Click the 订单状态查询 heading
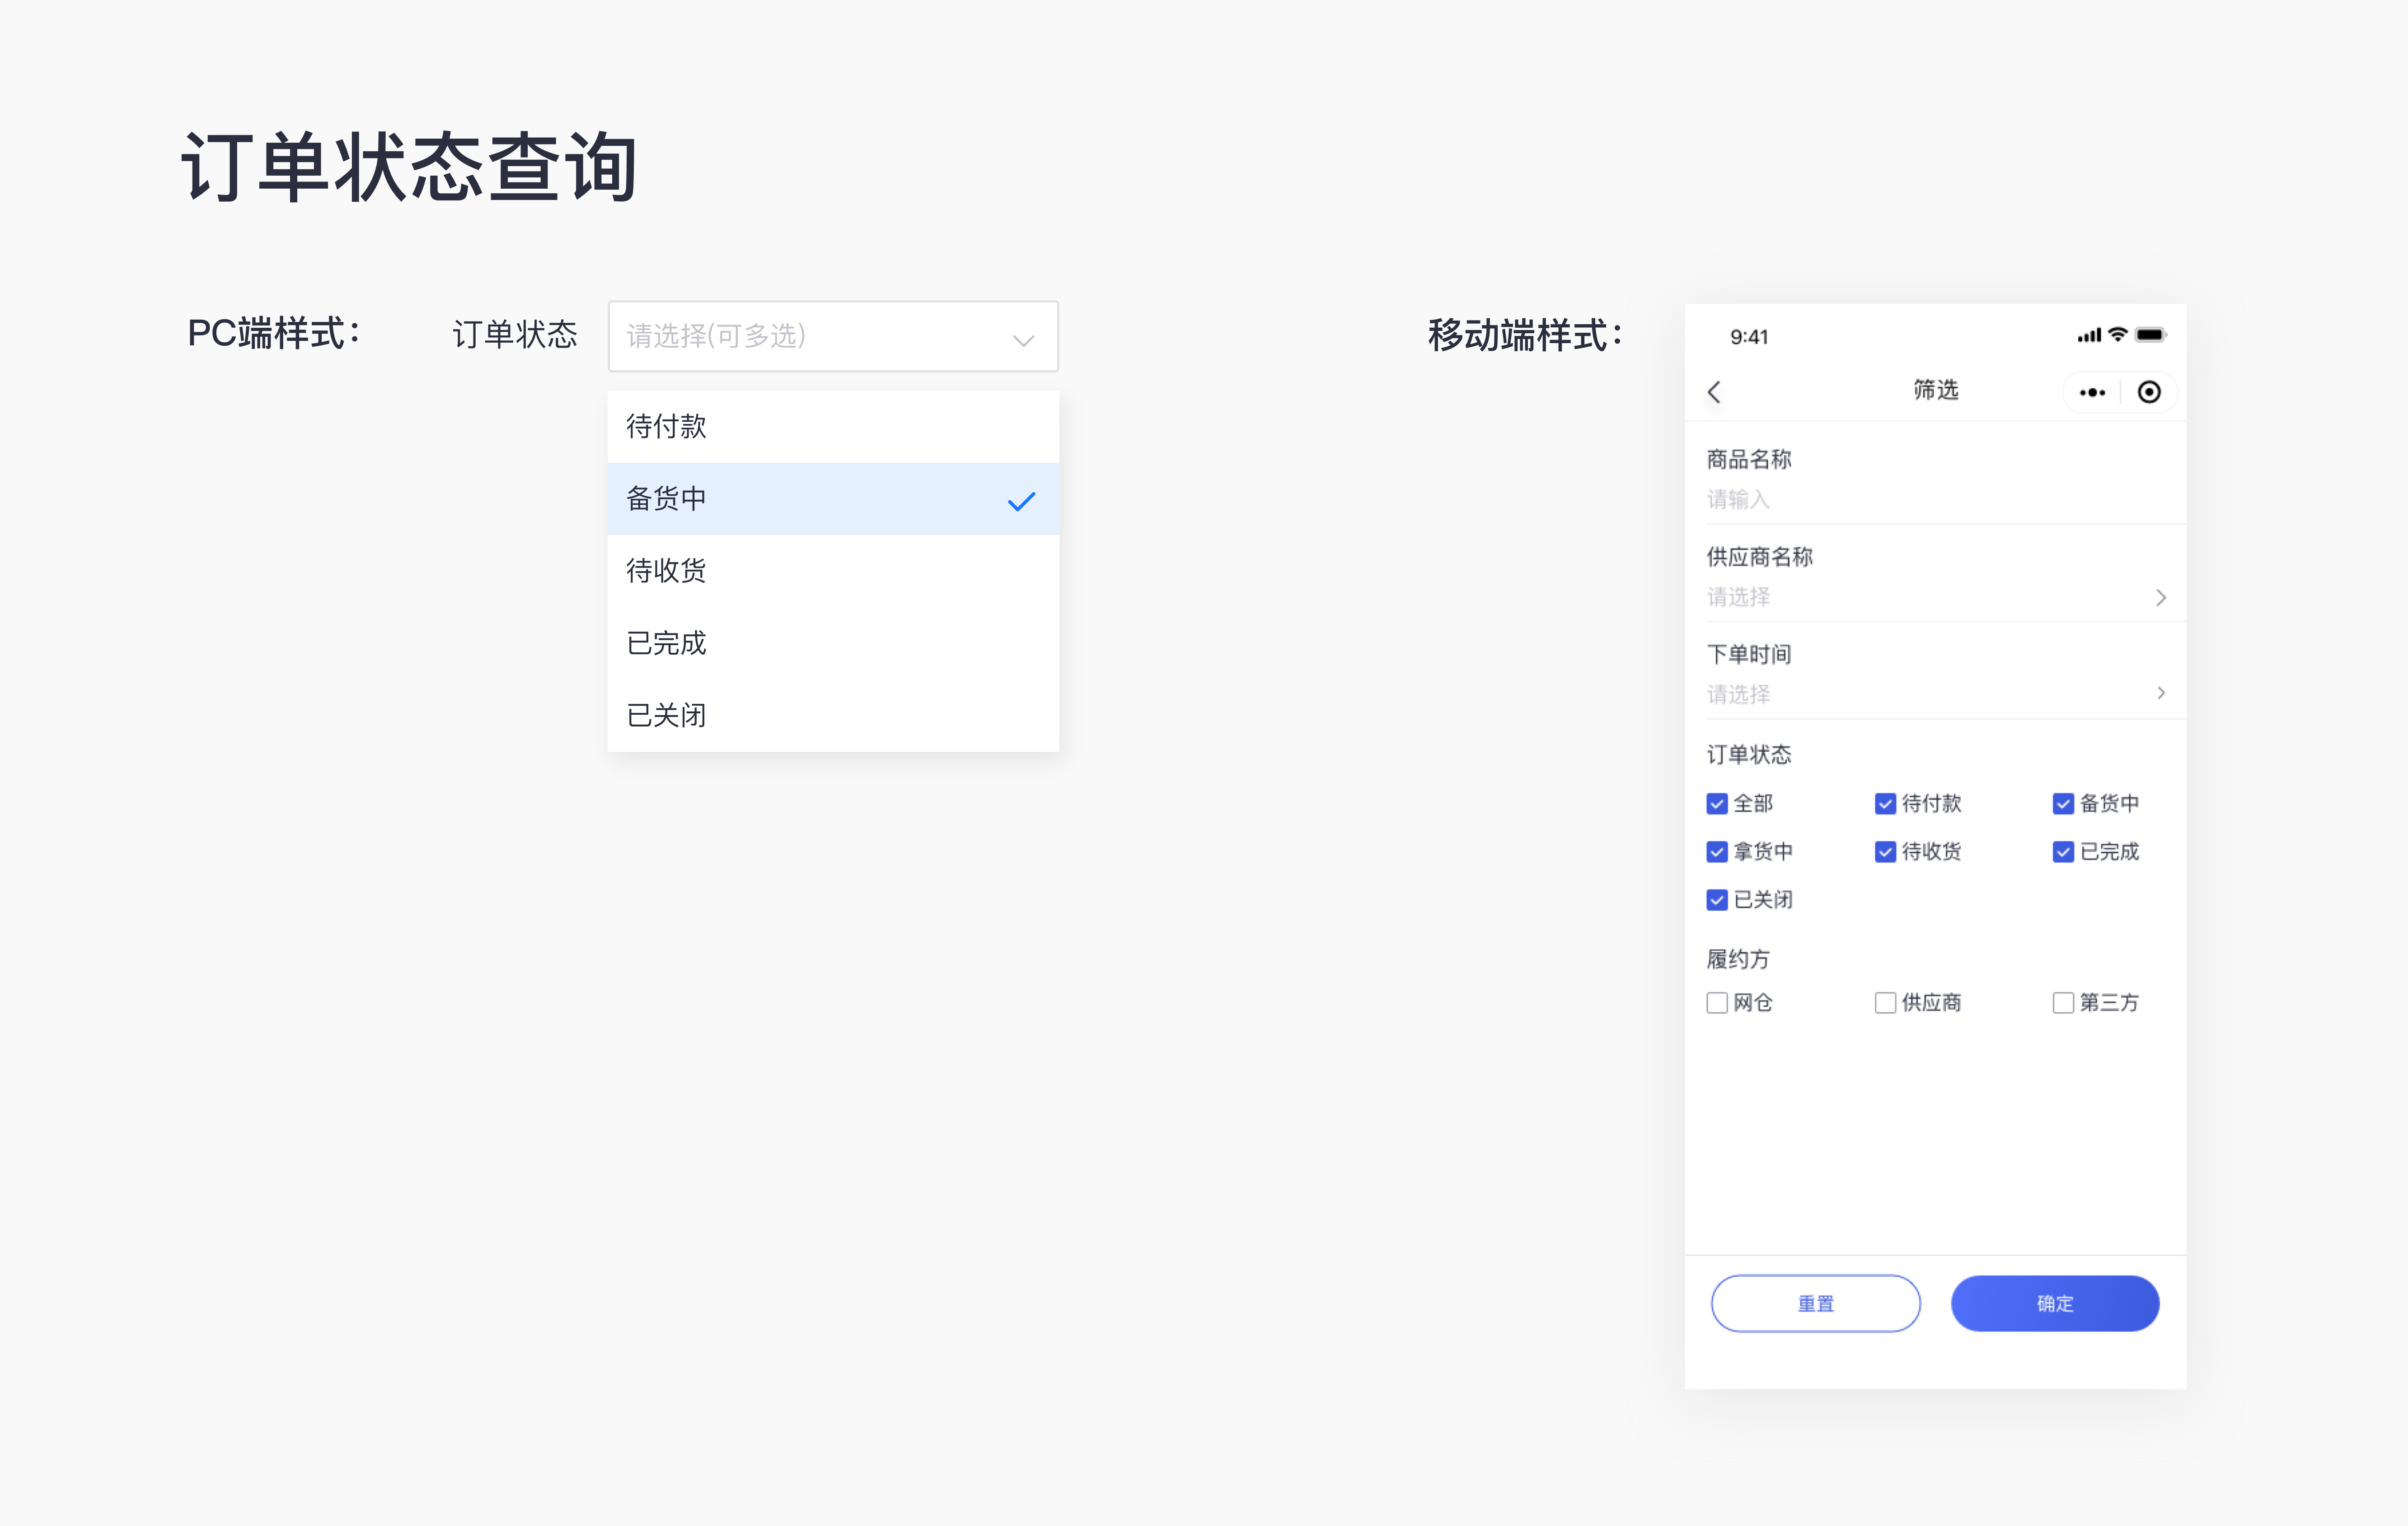Screen dimensions: 2408x1526 click(409, 167)
